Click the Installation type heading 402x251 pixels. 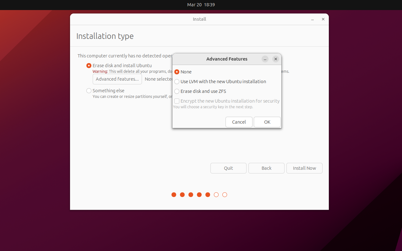(x=105, y=36)
